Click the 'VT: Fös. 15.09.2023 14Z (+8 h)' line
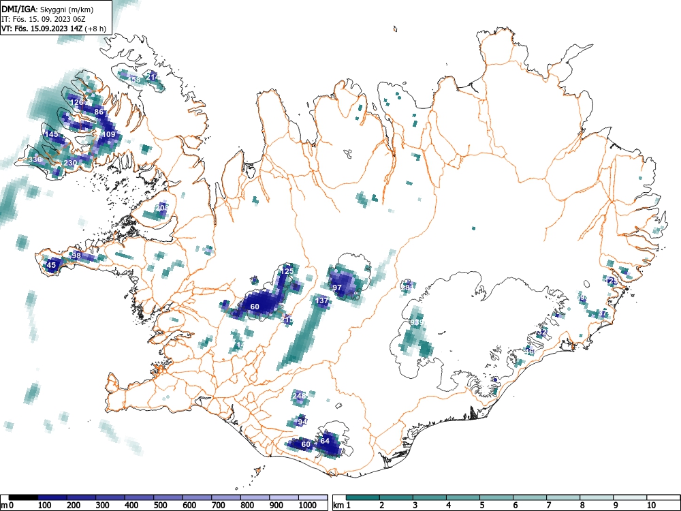 click(53, 29)
